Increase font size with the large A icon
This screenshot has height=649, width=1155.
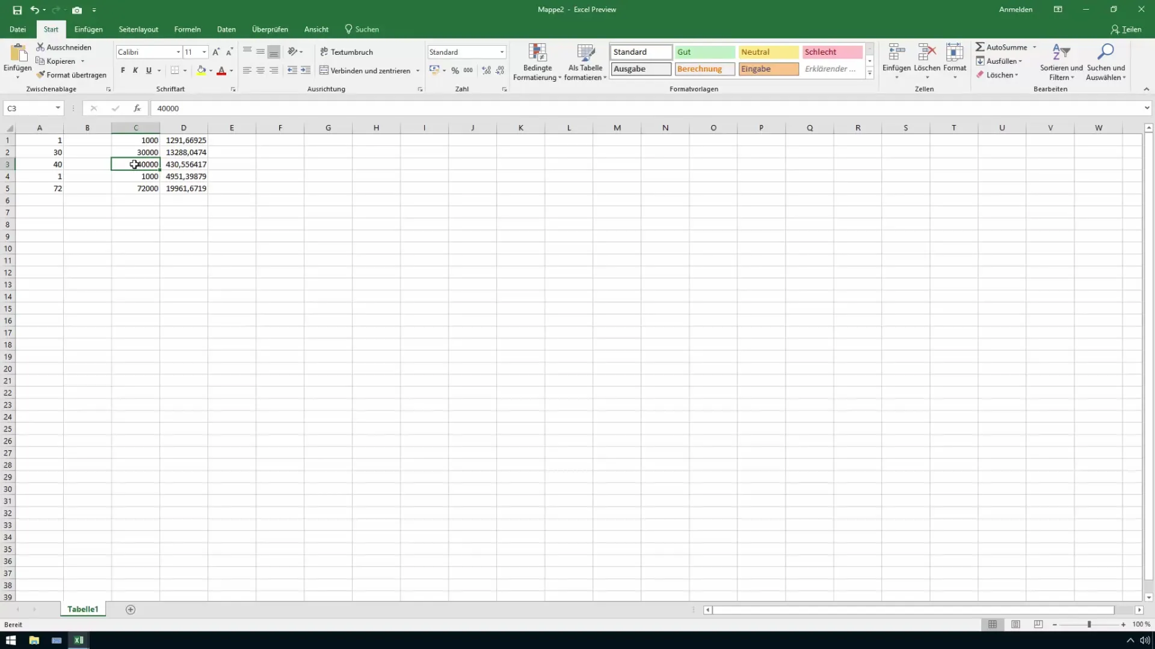tap(216, 52)
